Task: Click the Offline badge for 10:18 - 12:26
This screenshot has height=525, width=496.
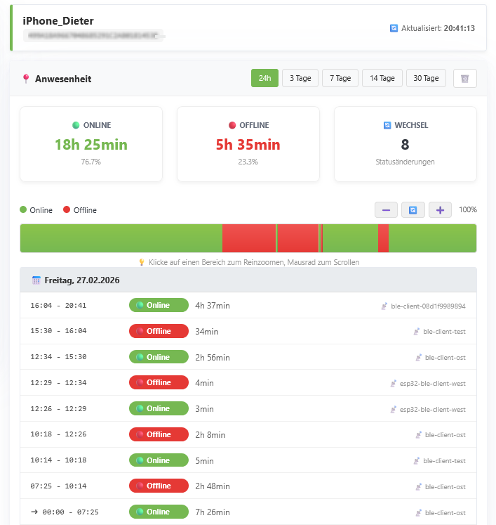Action: (x=159, y=434)
